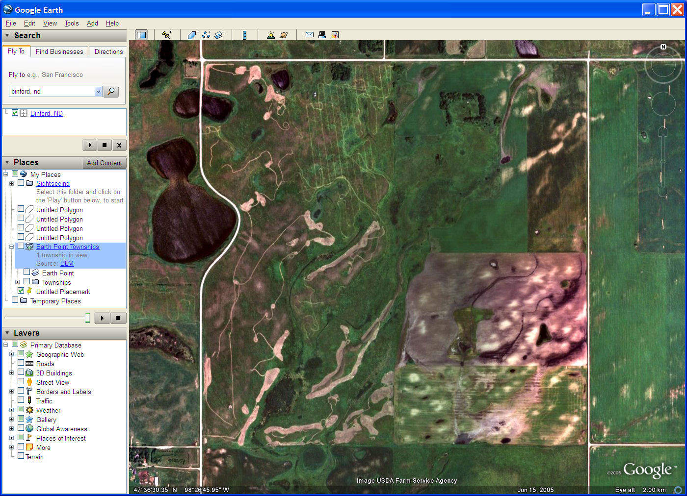
Task: Click the Weather layer sun icon
Action: (x=29, y=410)
